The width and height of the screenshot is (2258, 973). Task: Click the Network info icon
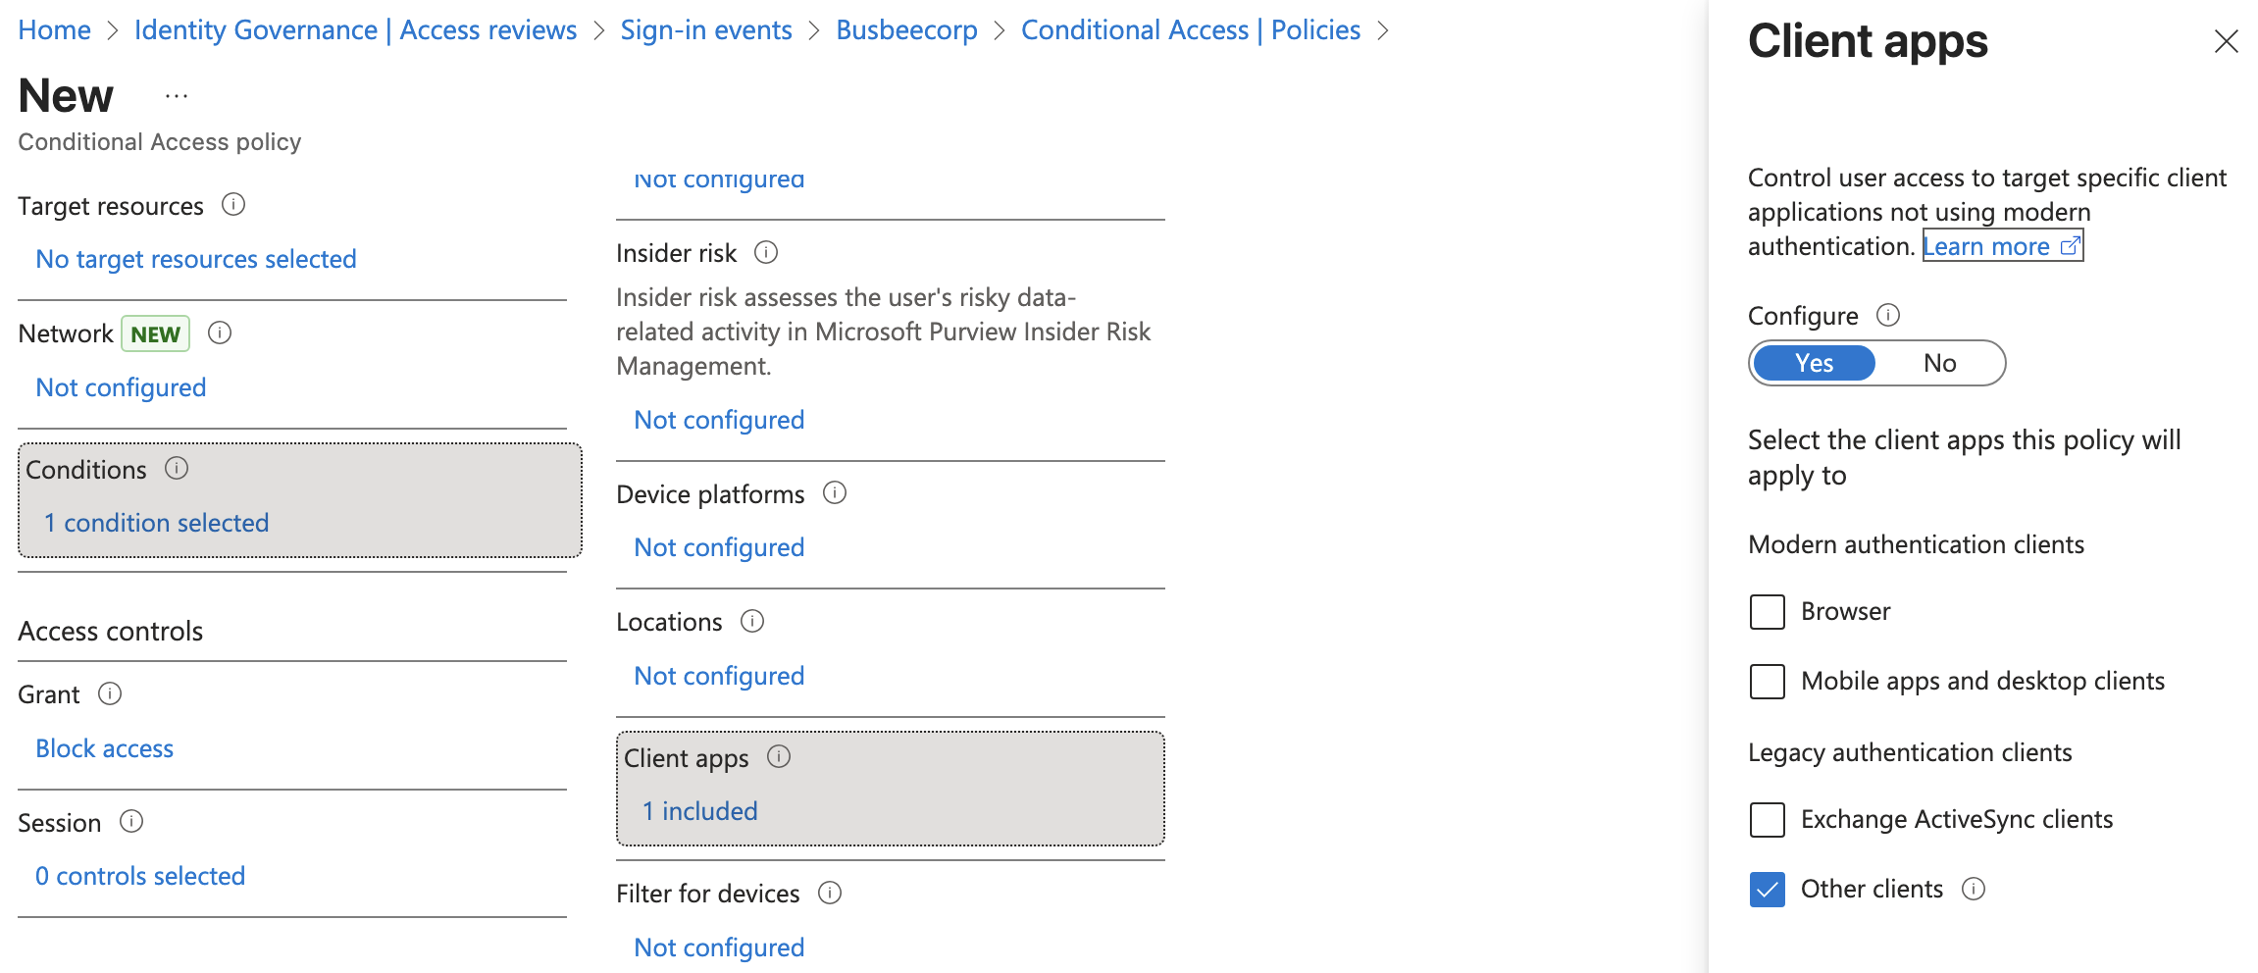(220, 333)
